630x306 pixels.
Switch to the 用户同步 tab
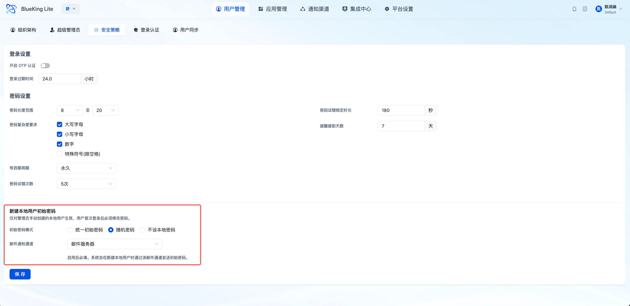coord(186,30)
